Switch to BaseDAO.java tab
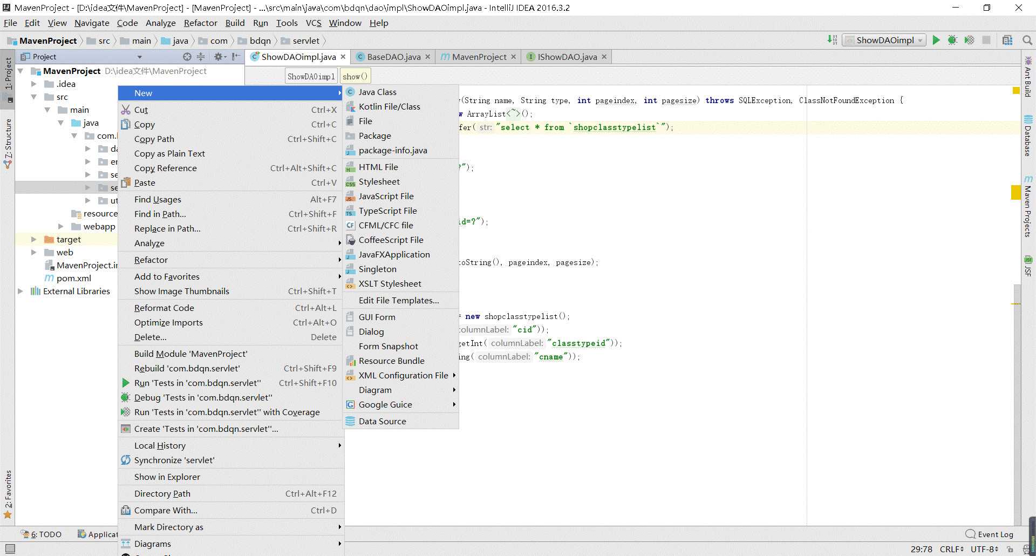Viewport: 1036px width, 556px height. point(393,57)
